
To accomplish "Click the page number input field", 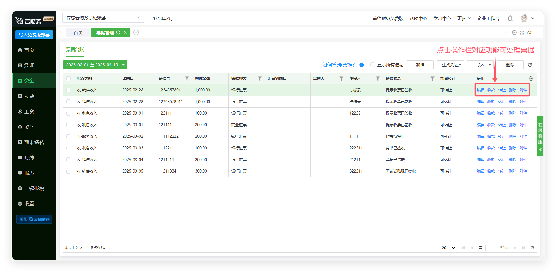I will (491, 248).
